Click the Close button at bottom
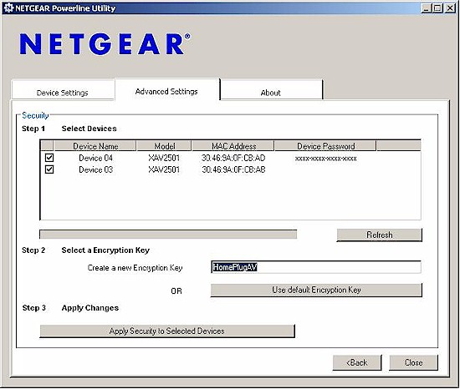460x389 pixels. [414, 362]
